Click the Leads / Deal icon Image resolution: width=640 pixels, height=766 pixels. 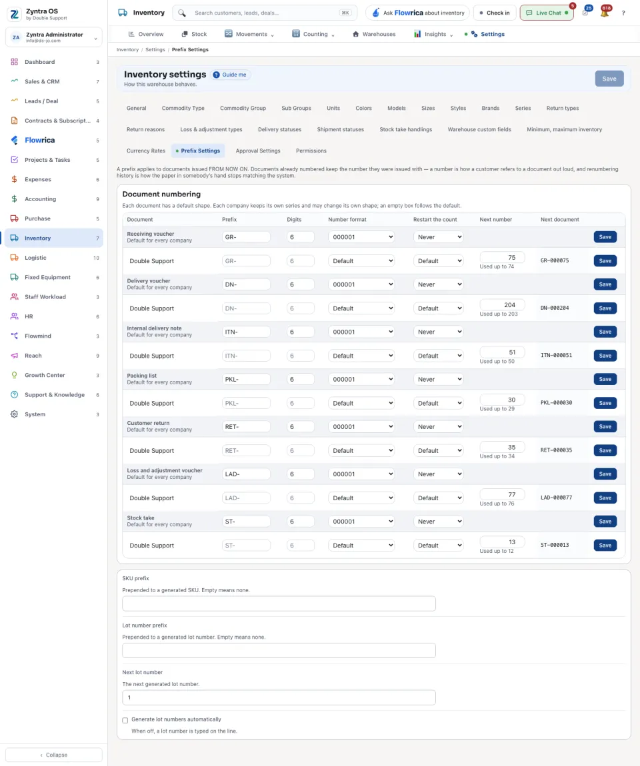[14, 101]
